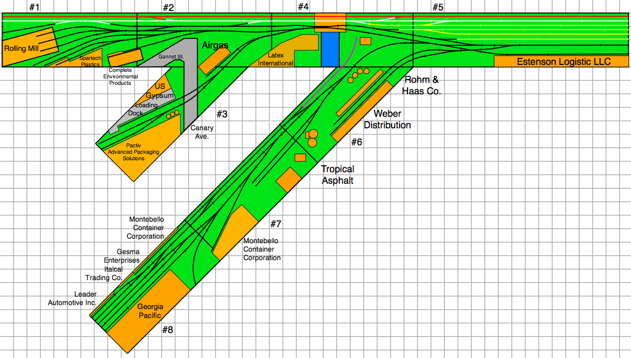Select the Pactiv Advanced Packaging Solutions area
The image size is (631, 358).
(x=133, y=152)
